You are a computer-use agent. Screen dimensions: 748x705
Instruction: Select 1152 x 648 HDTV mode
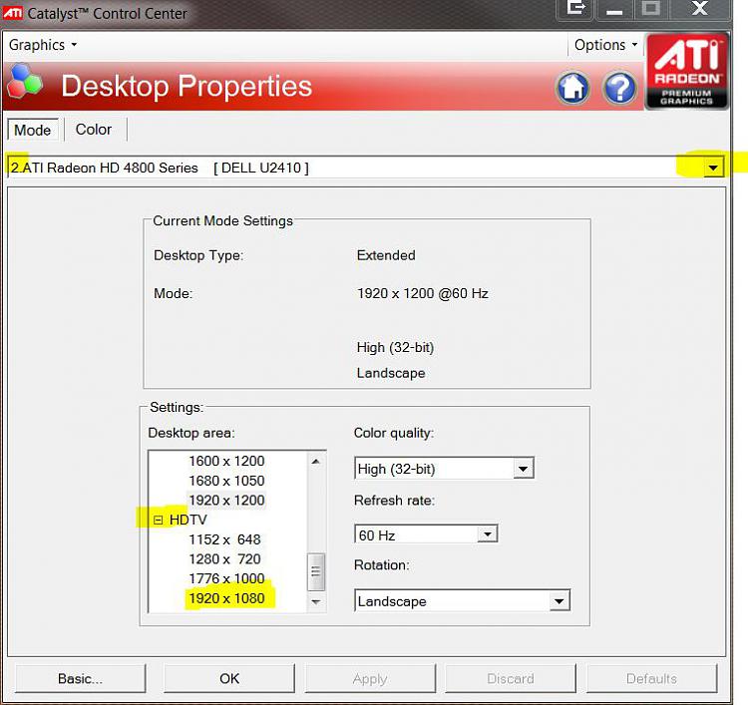[x=224, y=539]
